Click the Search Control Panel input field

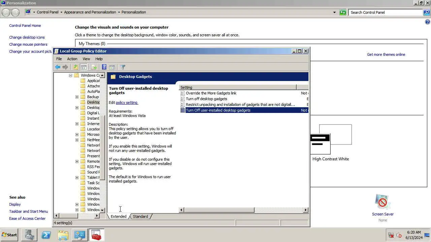[386, 12]
